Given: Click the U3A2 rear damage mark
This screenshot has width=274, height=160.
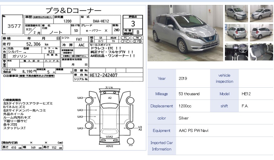Looking at the screenshot, I should tap(109, 137).
